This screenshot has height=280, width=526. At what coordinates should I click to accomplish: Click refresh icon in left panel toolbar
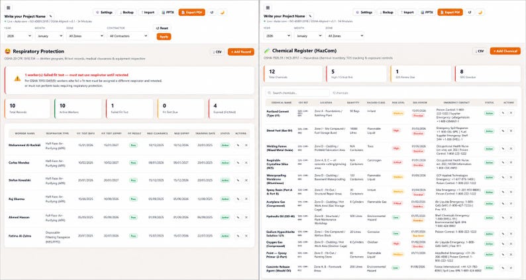[x=212, y=13]
